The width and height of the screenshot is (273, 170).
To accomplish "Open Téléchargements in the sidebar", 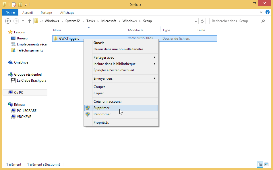I will pyautogui.click(x=30, y=50).
